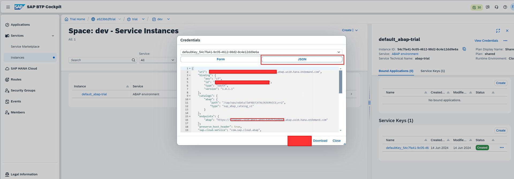Viewport: 514px width, 179px height.
Task: Expand the chevron beside trial breadcrumb
Action: pos(143,19)
